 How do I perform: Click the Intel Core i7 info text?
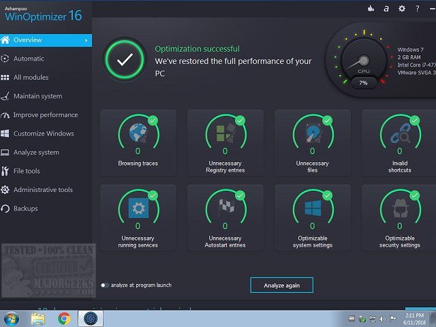coord(416,65)
